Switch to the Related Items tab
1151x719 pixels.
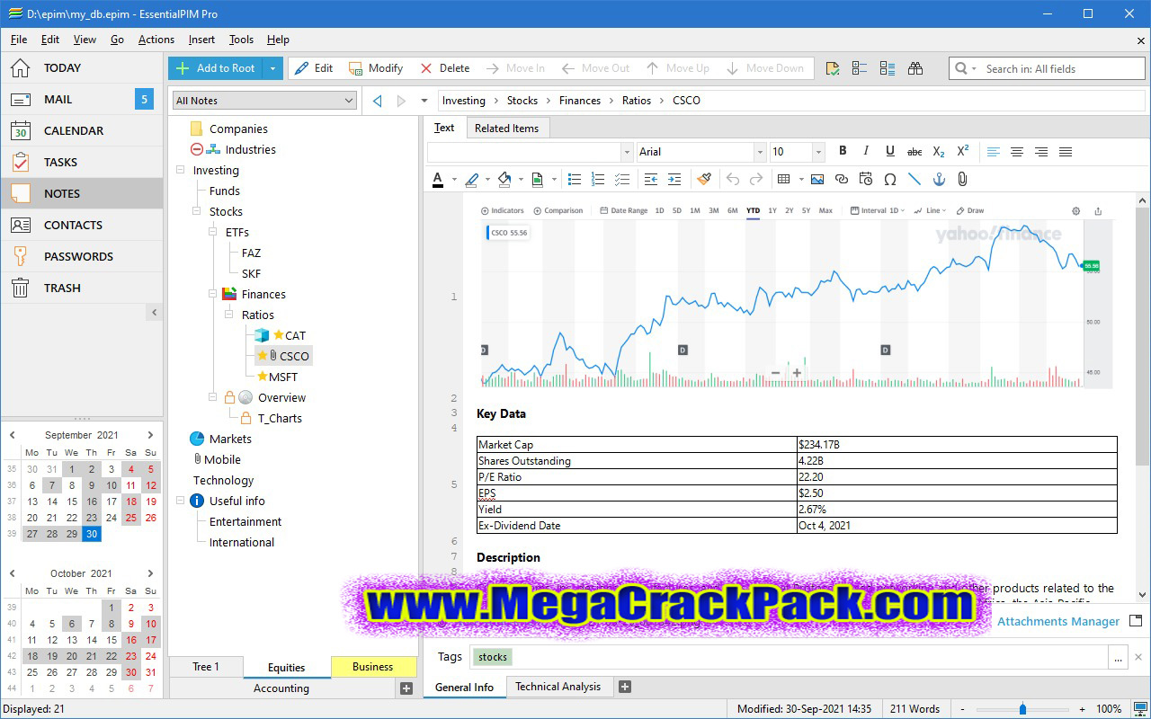pyautogui.click(x=506, y=129)
